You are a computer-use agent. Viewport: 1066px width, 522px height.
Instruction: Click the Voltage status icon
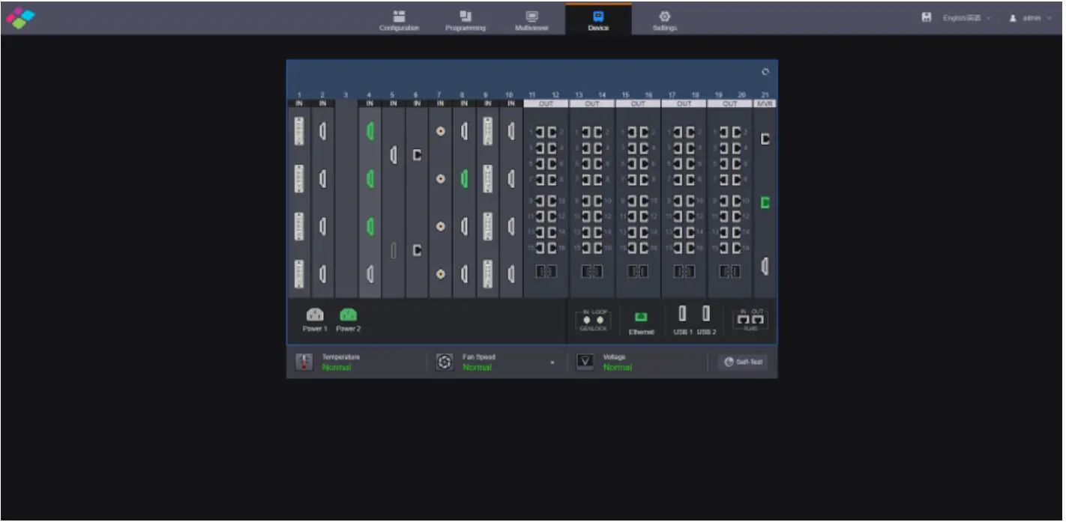pos(585,362)
